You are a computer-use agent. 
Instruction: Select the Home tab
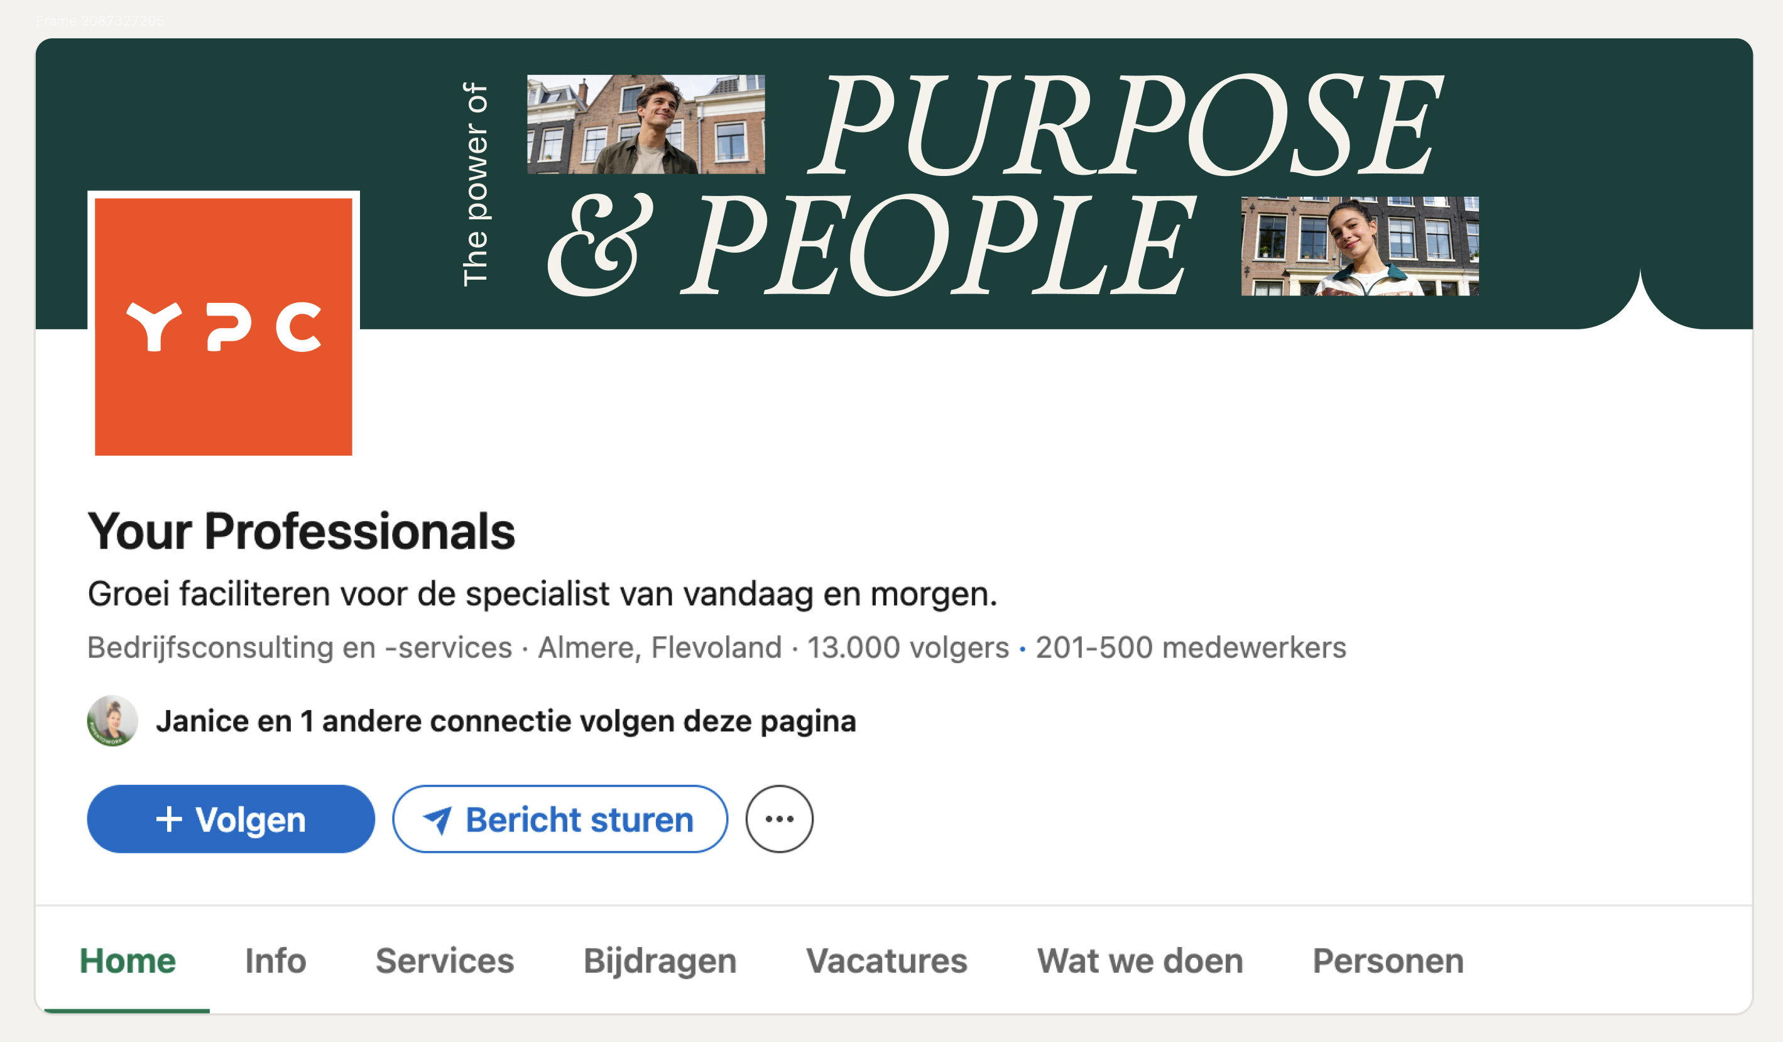[128, 960]
